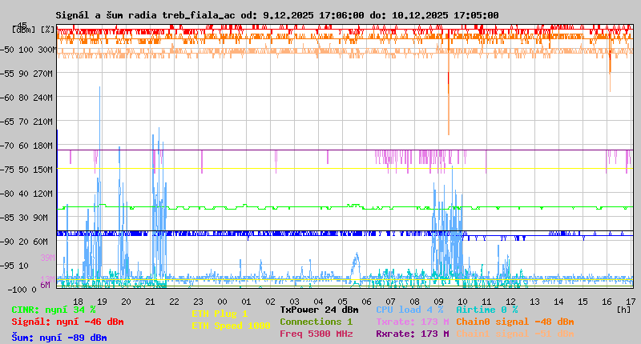Click the '06' hour label on time axis
This screenshot has height=344, width=641.
[x=366, y=302]
